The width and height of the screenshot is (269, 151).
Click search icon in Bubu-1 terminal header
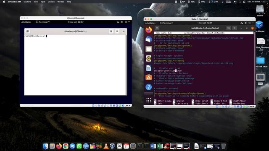(228, 28)
